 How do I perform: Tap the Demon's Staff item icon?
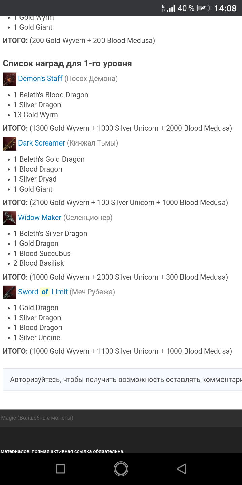pos(9,79)
